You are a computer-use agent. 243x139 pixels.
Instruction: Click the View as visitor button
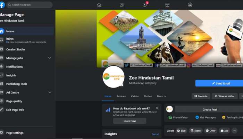point(225,96)
